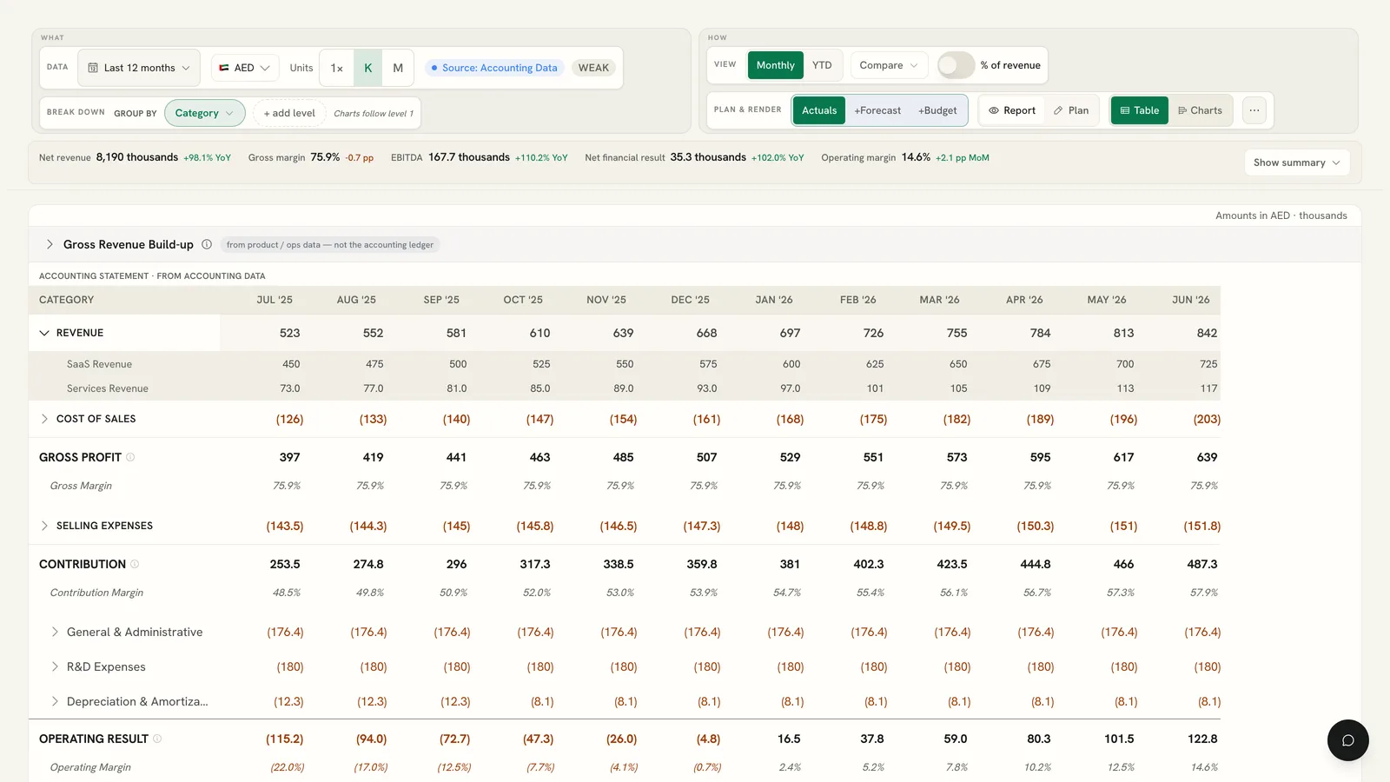Click the Gross margin 75.9% metric
Screen dimensions: 1390x782
(x=310, y=157)
